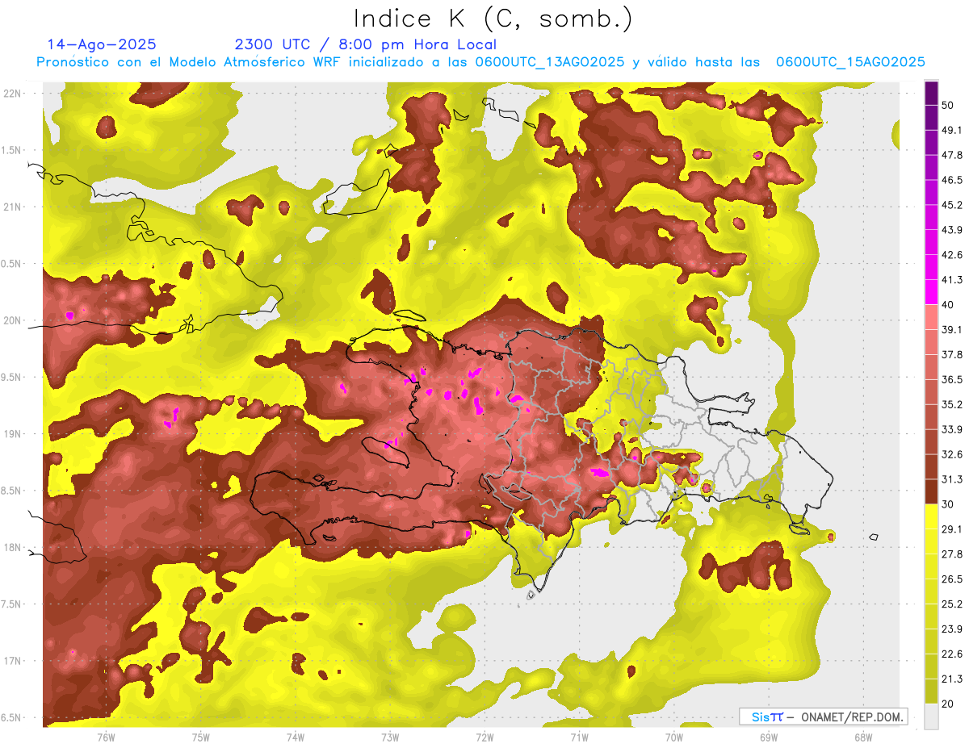
Task: Select the colorbar value "37.8"
Action: coord(951,355)
